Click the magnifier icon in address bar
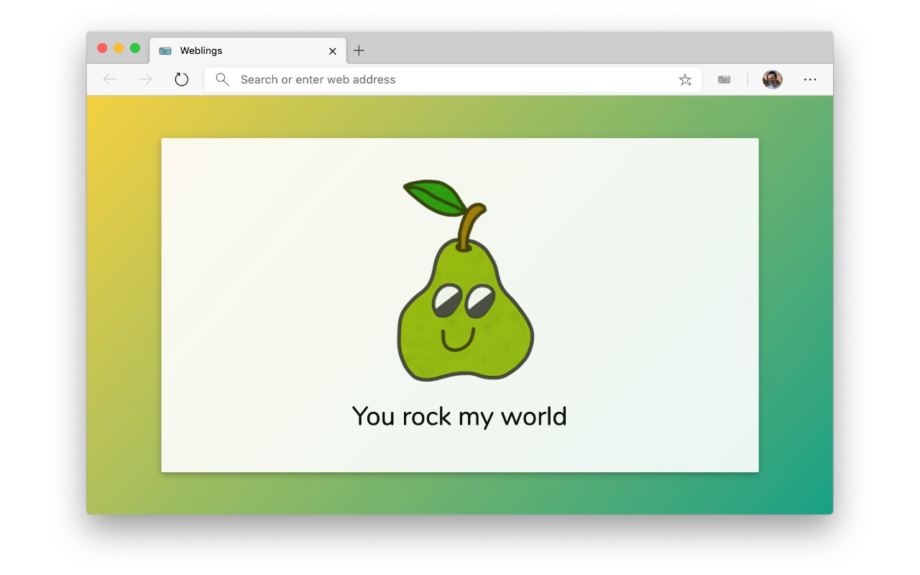 click(x=223, y=80)
